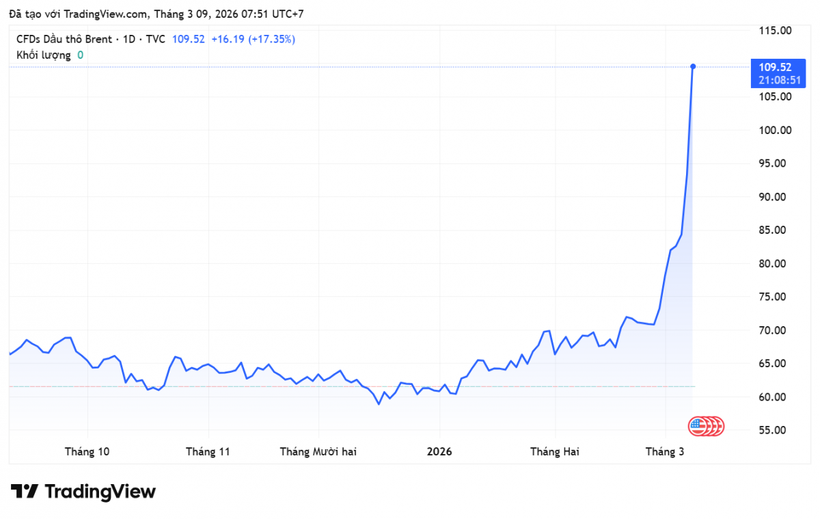Click the Khối lượng indicator label
The height and width of the screenshot is (519, 820).
[43, 55]
